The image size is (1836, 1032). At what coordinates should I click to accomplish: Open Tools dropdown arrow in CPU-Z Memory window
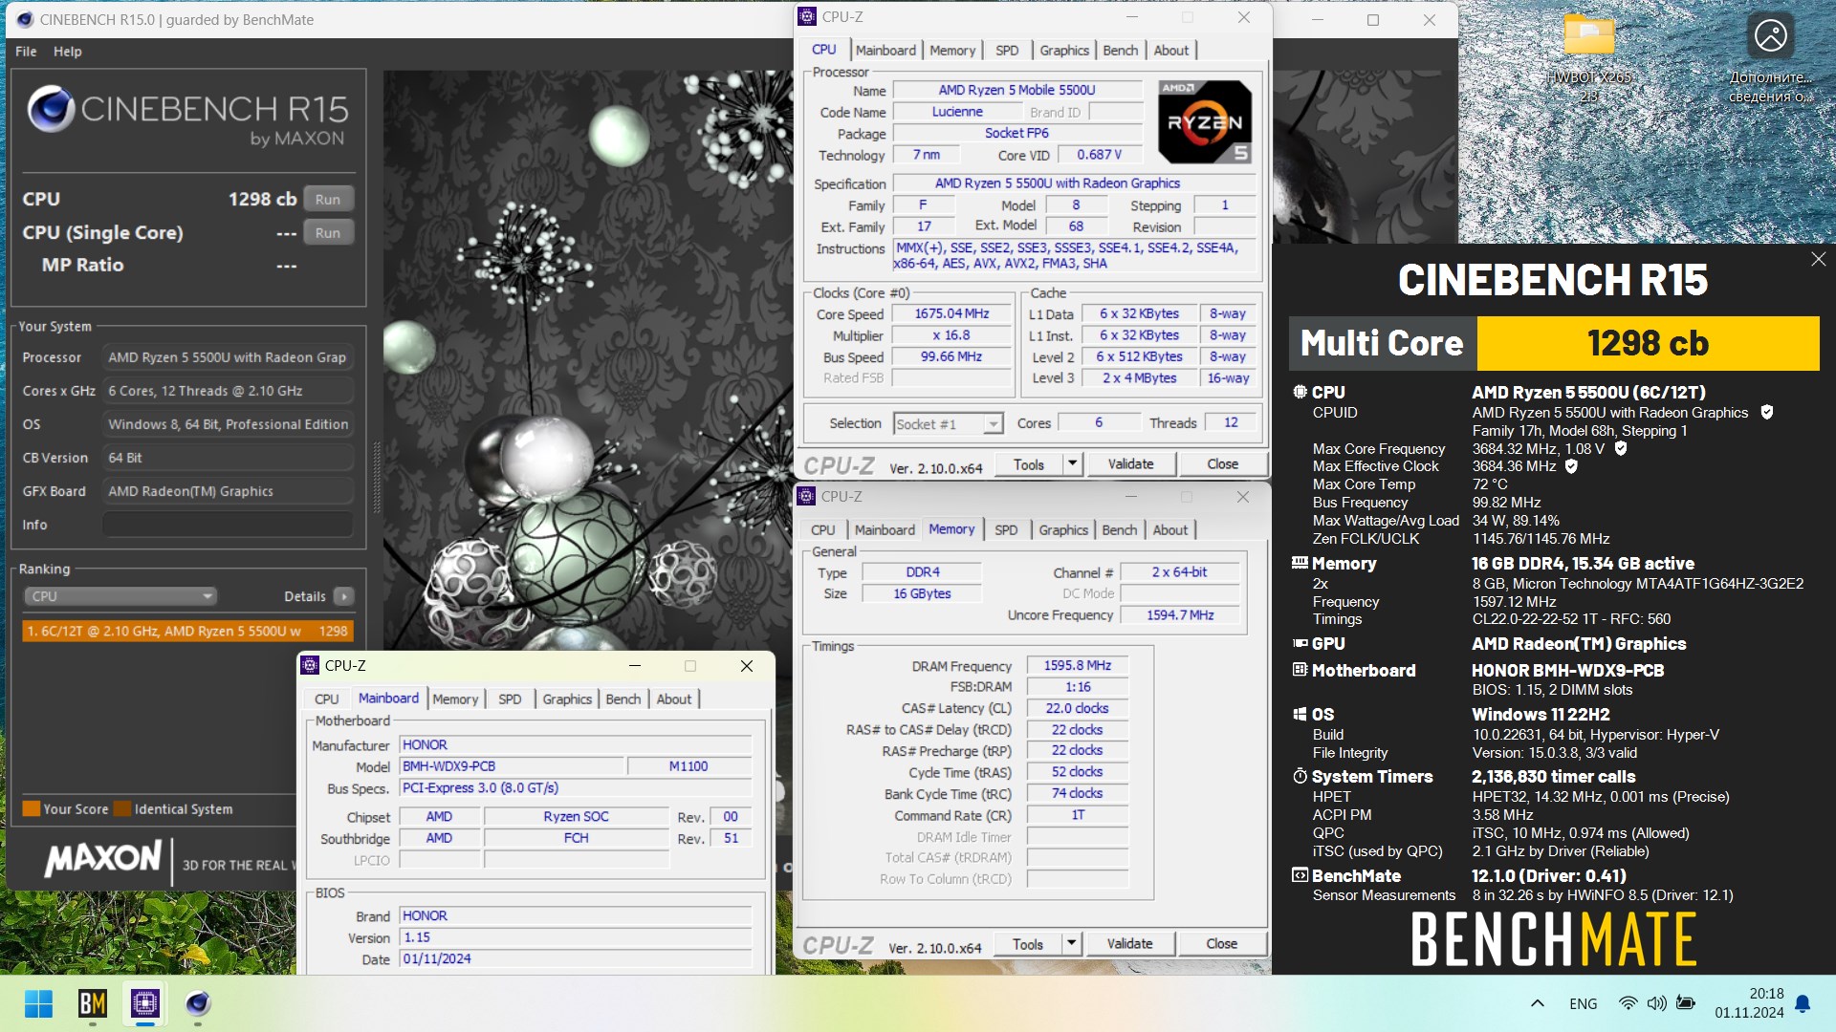pyautogui.click(x=1071, y=943)
